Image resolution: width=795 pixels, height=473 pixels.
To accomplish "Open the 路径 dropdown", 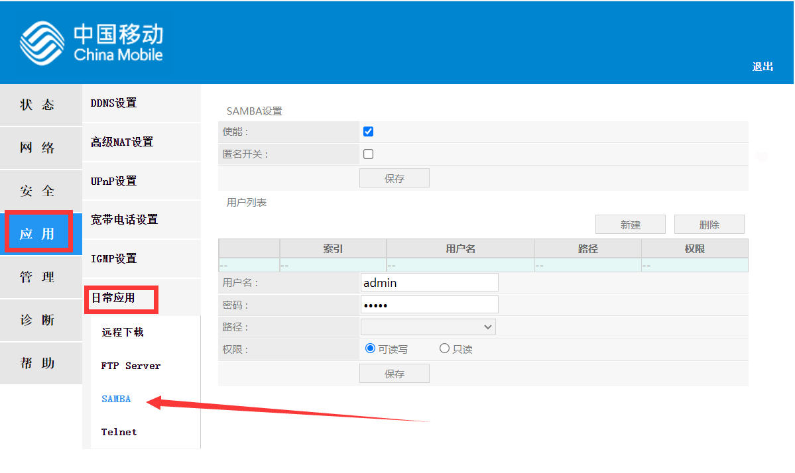I will [428, 327].
